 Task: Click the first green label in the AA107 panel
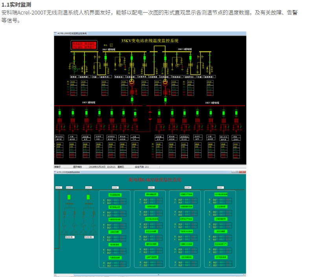tap(221, 194)
